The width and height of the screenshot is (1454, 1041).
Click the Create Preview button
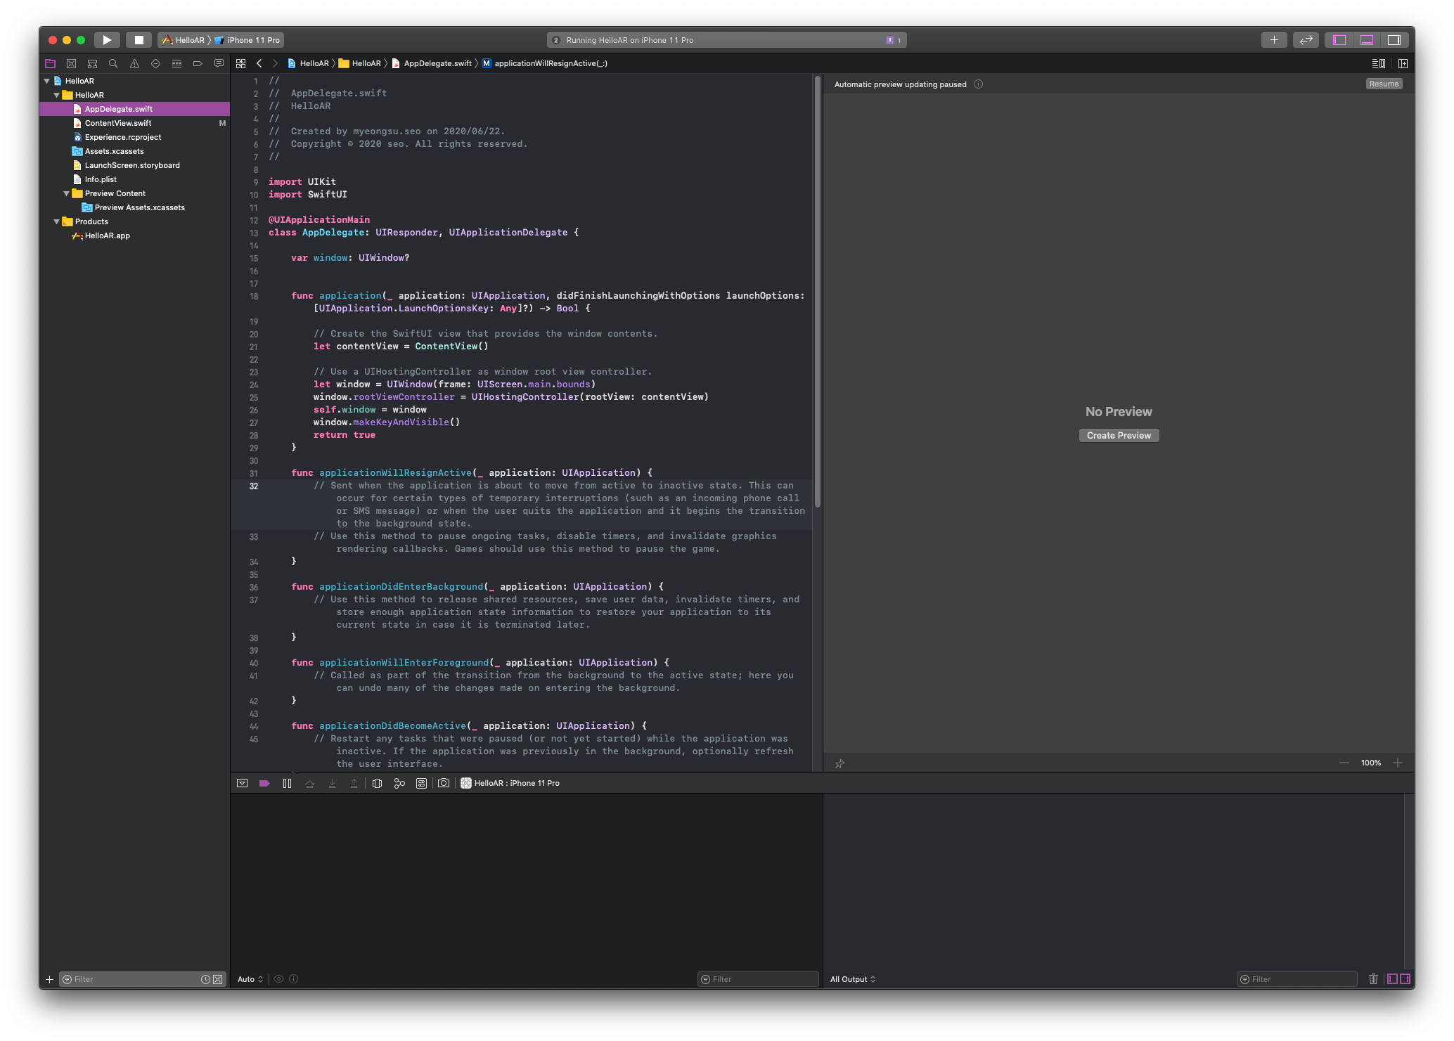1119,435
